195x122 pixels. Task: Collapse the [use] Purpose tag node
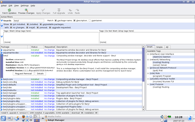tap(148, 84)
